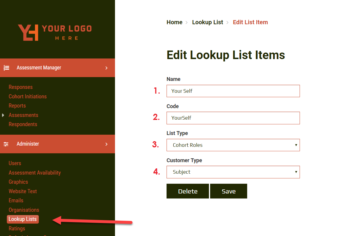
Task: Expand the Assessment Manager chevron
Action: click(106, 68)
